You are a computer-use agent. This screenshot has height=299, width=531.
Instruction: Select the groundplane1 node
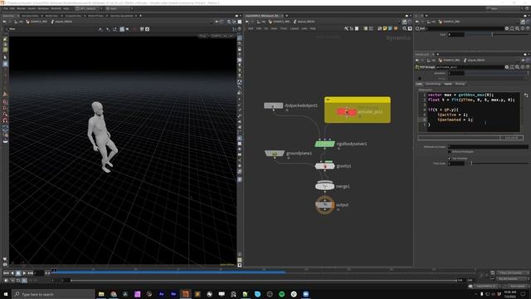(275, 154)
